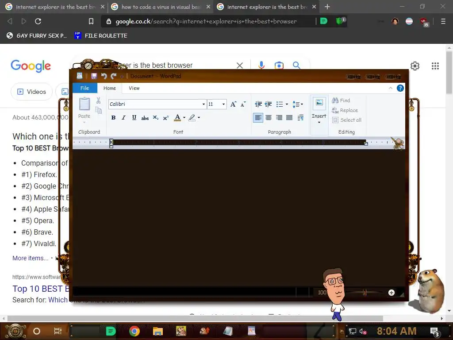This screenshot has height=340, width=453.
Task: Click Redo in quick access toolbar
Action: [x=114, y=76]
